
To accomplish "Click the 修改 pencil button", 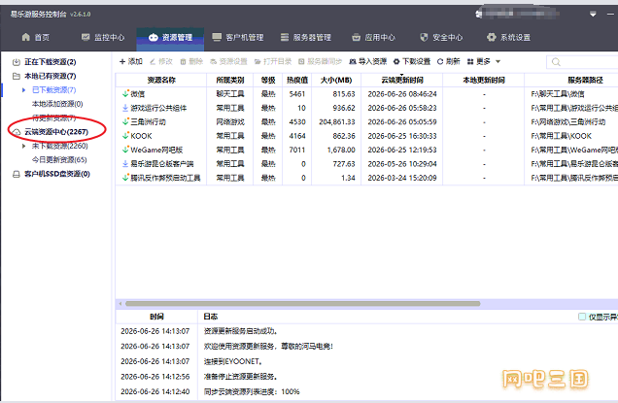I will (161, 61).
